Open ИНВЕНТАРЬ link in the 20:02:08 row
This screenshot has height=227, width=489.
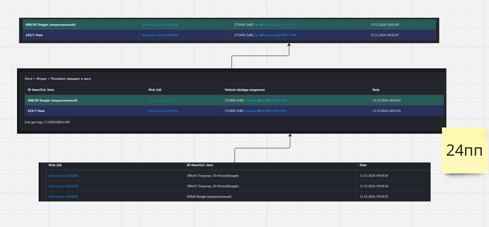[287, 25]
